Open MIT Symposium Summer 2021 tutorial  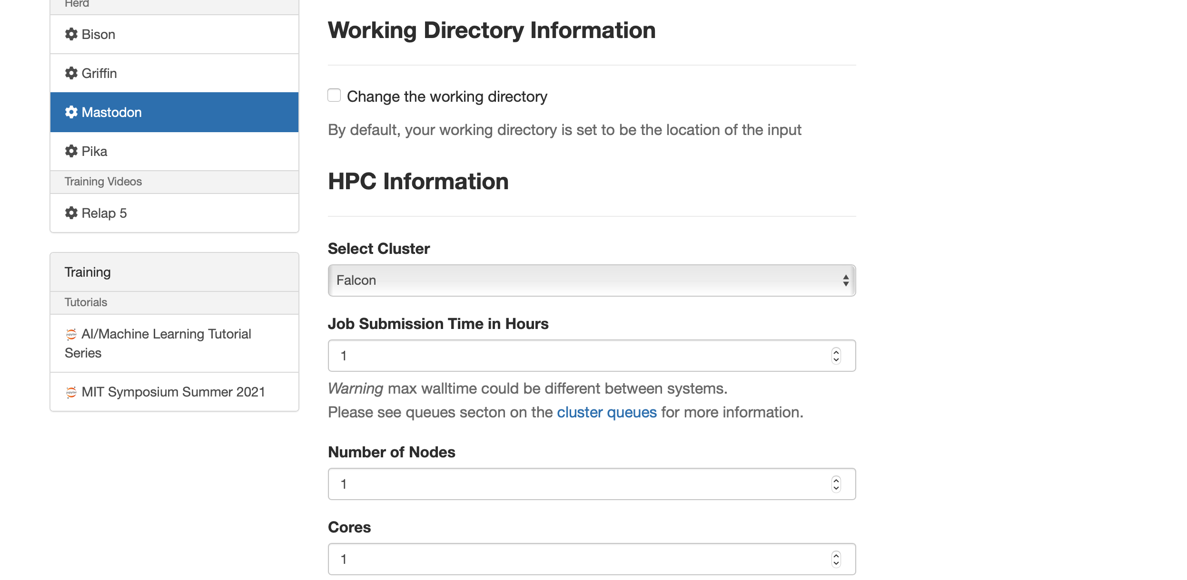[x=173, y=392]
